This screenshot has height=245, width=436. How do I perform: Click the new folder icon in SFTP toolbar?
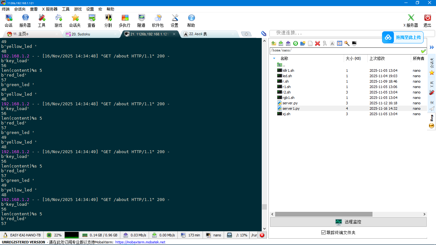pos(303,43)
